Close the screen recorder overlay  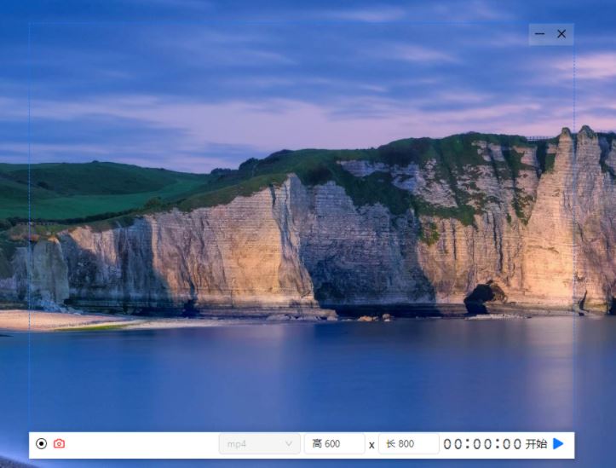561,34
